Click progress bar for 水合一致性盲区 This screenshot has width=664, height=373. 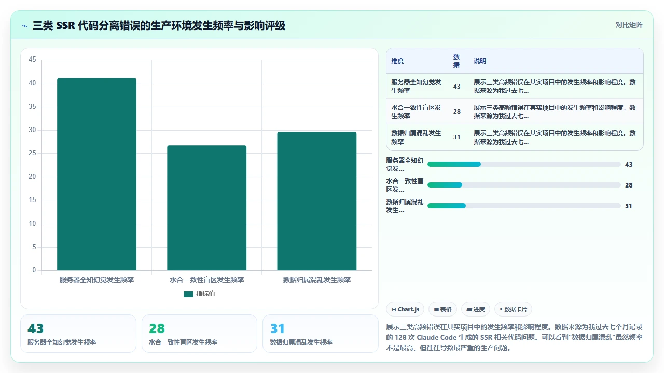tap(524, 185)
